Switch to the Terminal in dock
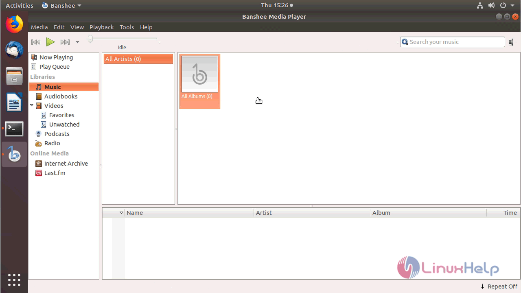Viewport: 521px width, 293px height. click(14, 128)
